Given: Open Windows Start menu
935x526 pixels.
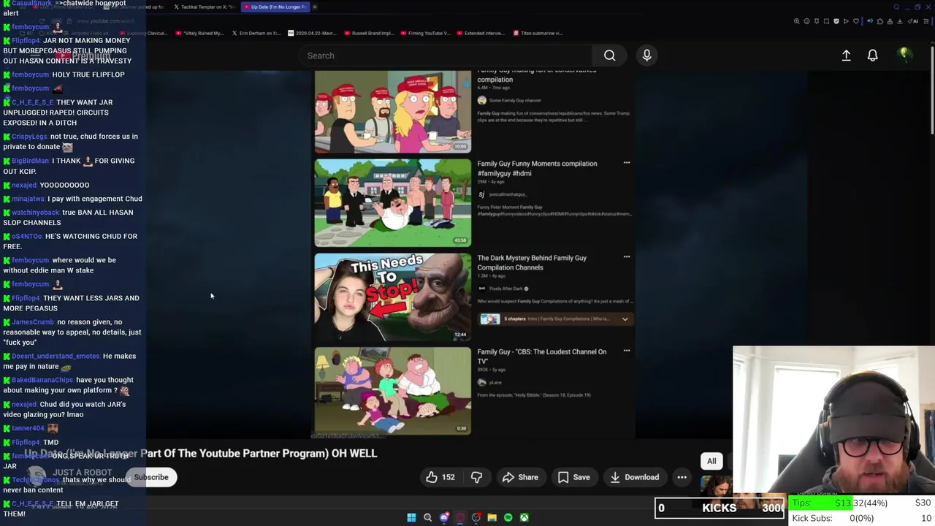Looking at the screenshot, I should (x=411, y=517).
